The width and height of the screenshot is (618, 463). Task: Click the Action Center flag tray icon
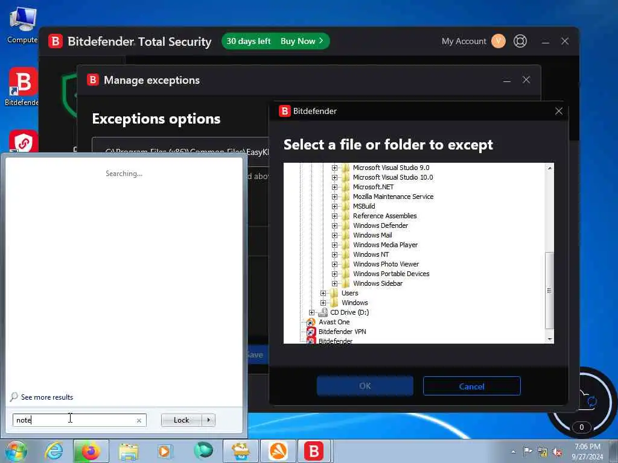coord(527,452)
